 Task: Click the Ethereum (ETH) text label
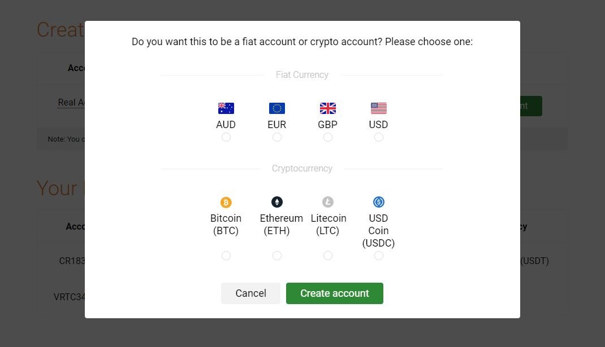coord(281,225)
